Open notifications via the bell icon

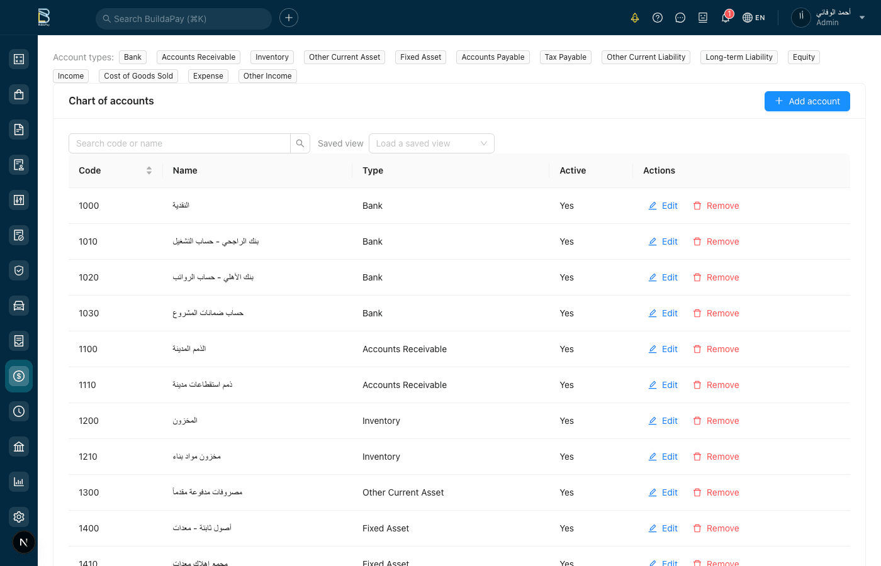click(725, 18)
